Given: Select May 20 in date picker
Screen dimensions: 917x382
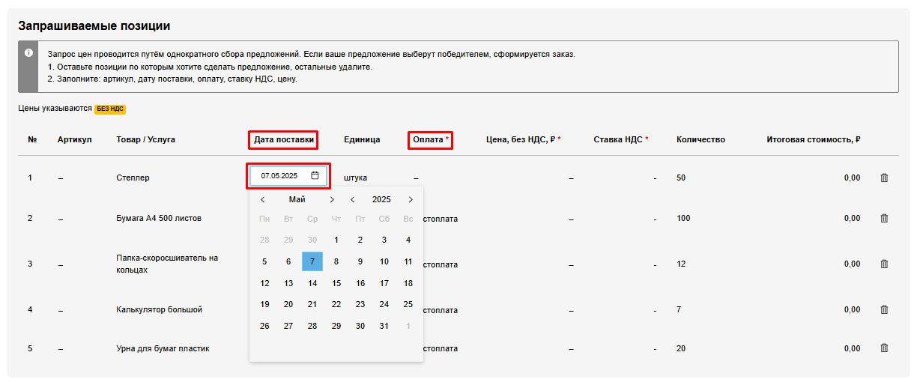Looking at the screenshot, I should click(x=288, y=304).
